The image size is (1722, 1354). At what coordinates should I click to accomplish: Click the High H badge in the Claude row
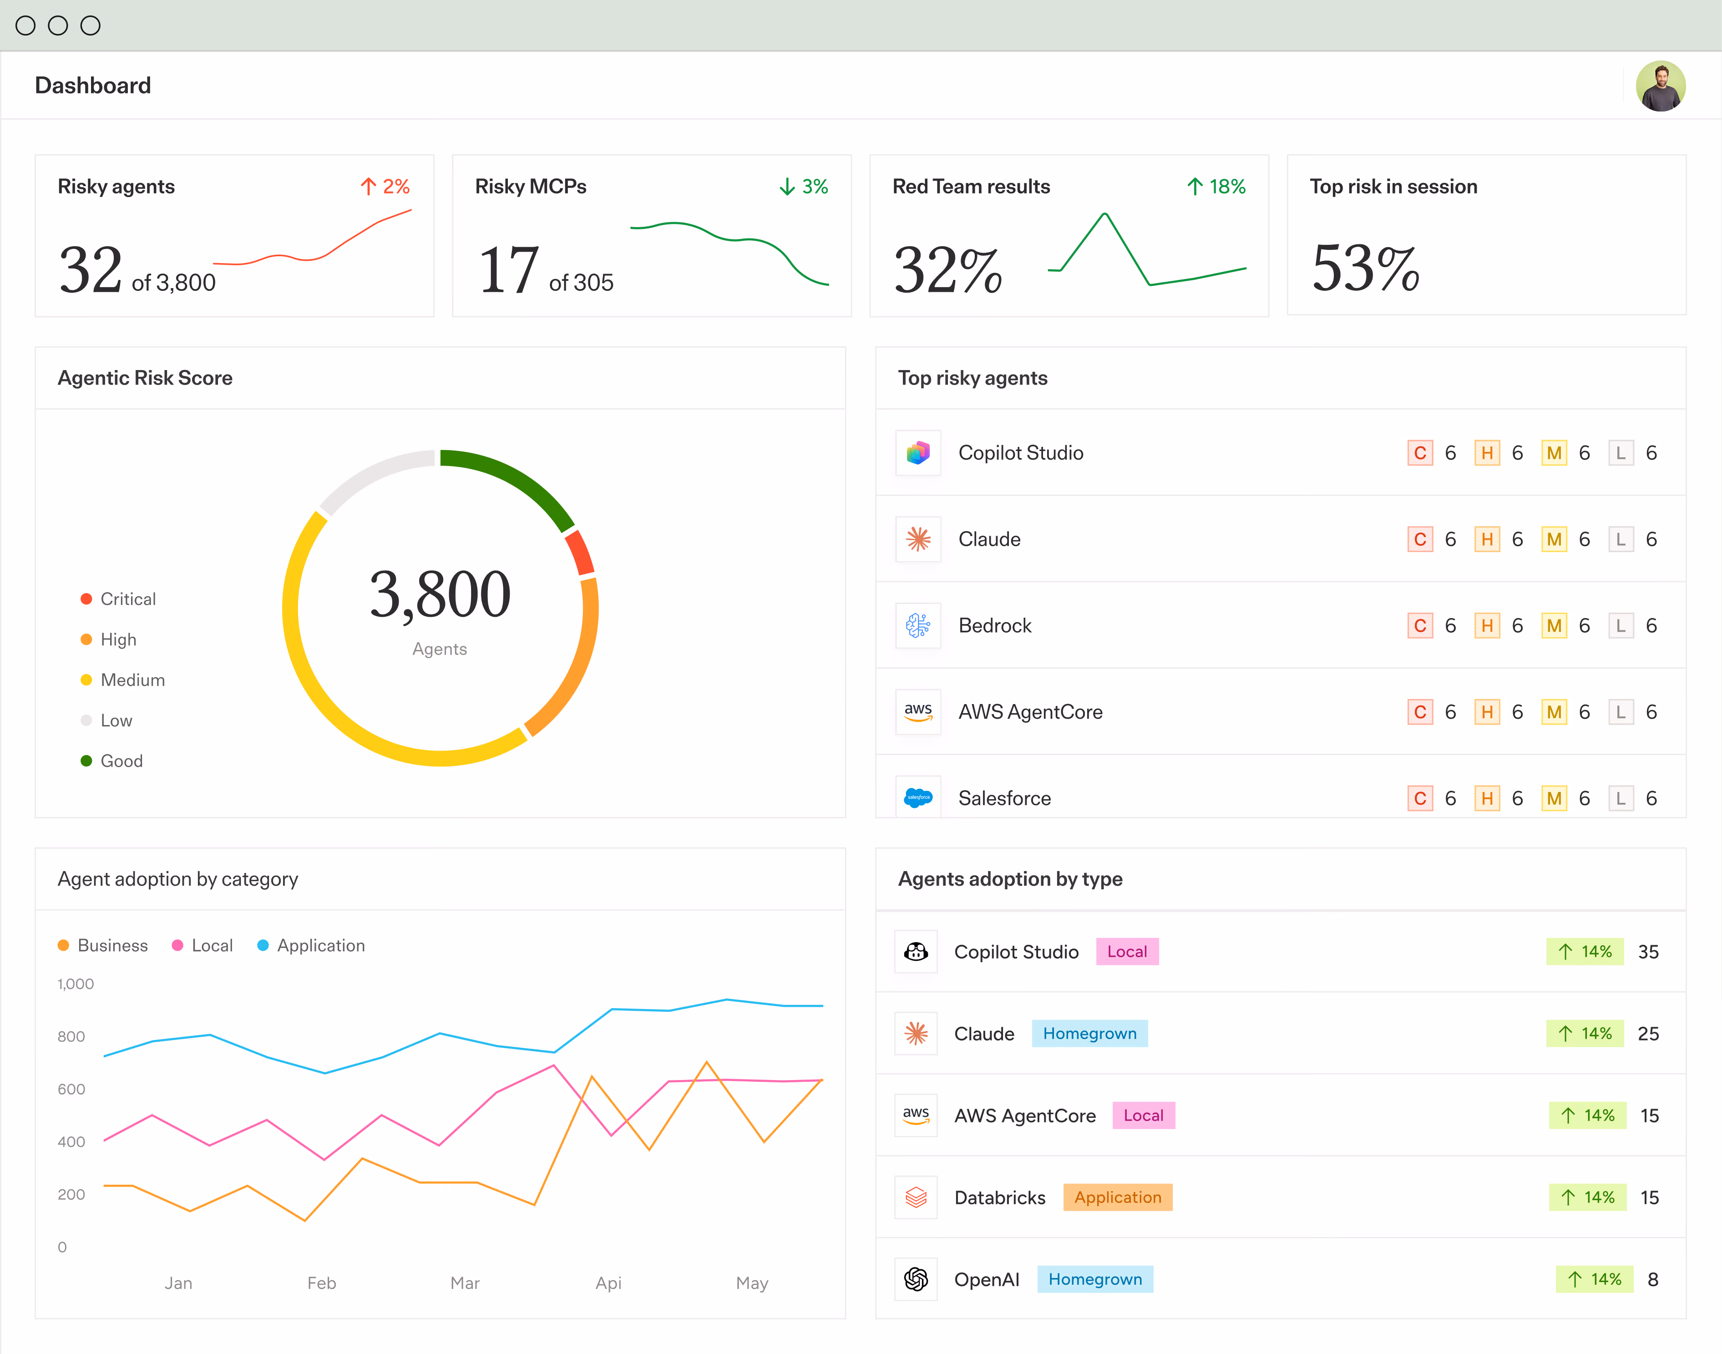[1487, 539]
